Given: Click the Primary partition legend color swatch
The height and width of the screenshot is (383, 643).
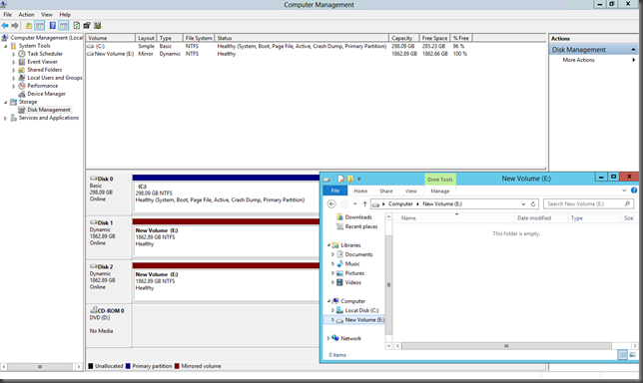Looking at the screenshot, I should tap(128, 366).
